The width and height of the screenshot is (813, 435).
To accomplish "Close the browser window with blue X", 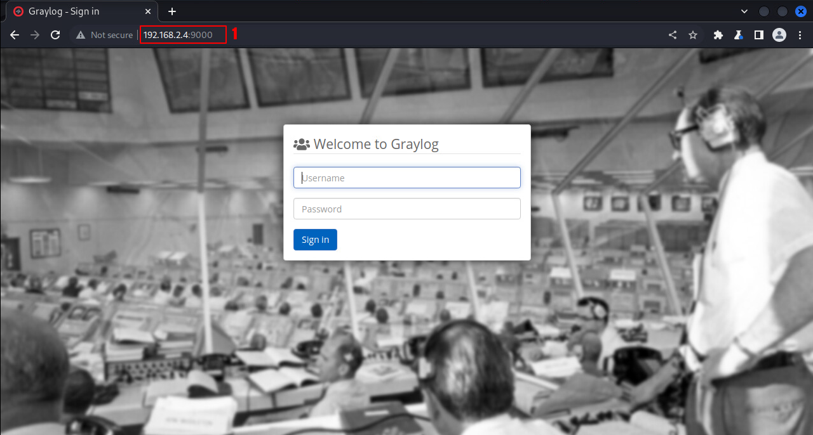I will tap(800, 11).
